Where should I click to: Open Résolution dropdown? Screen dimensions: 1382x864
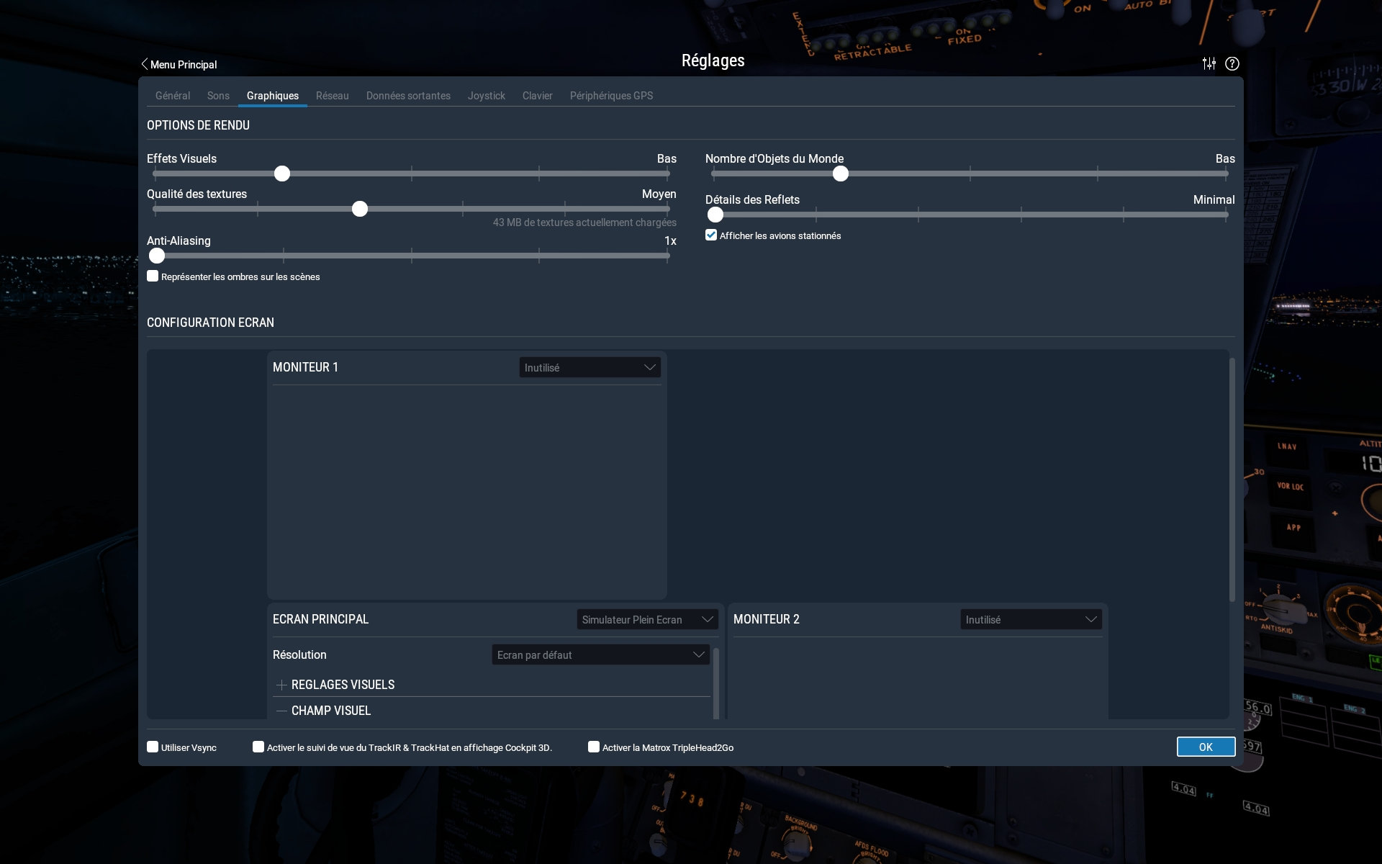(600, 654)
